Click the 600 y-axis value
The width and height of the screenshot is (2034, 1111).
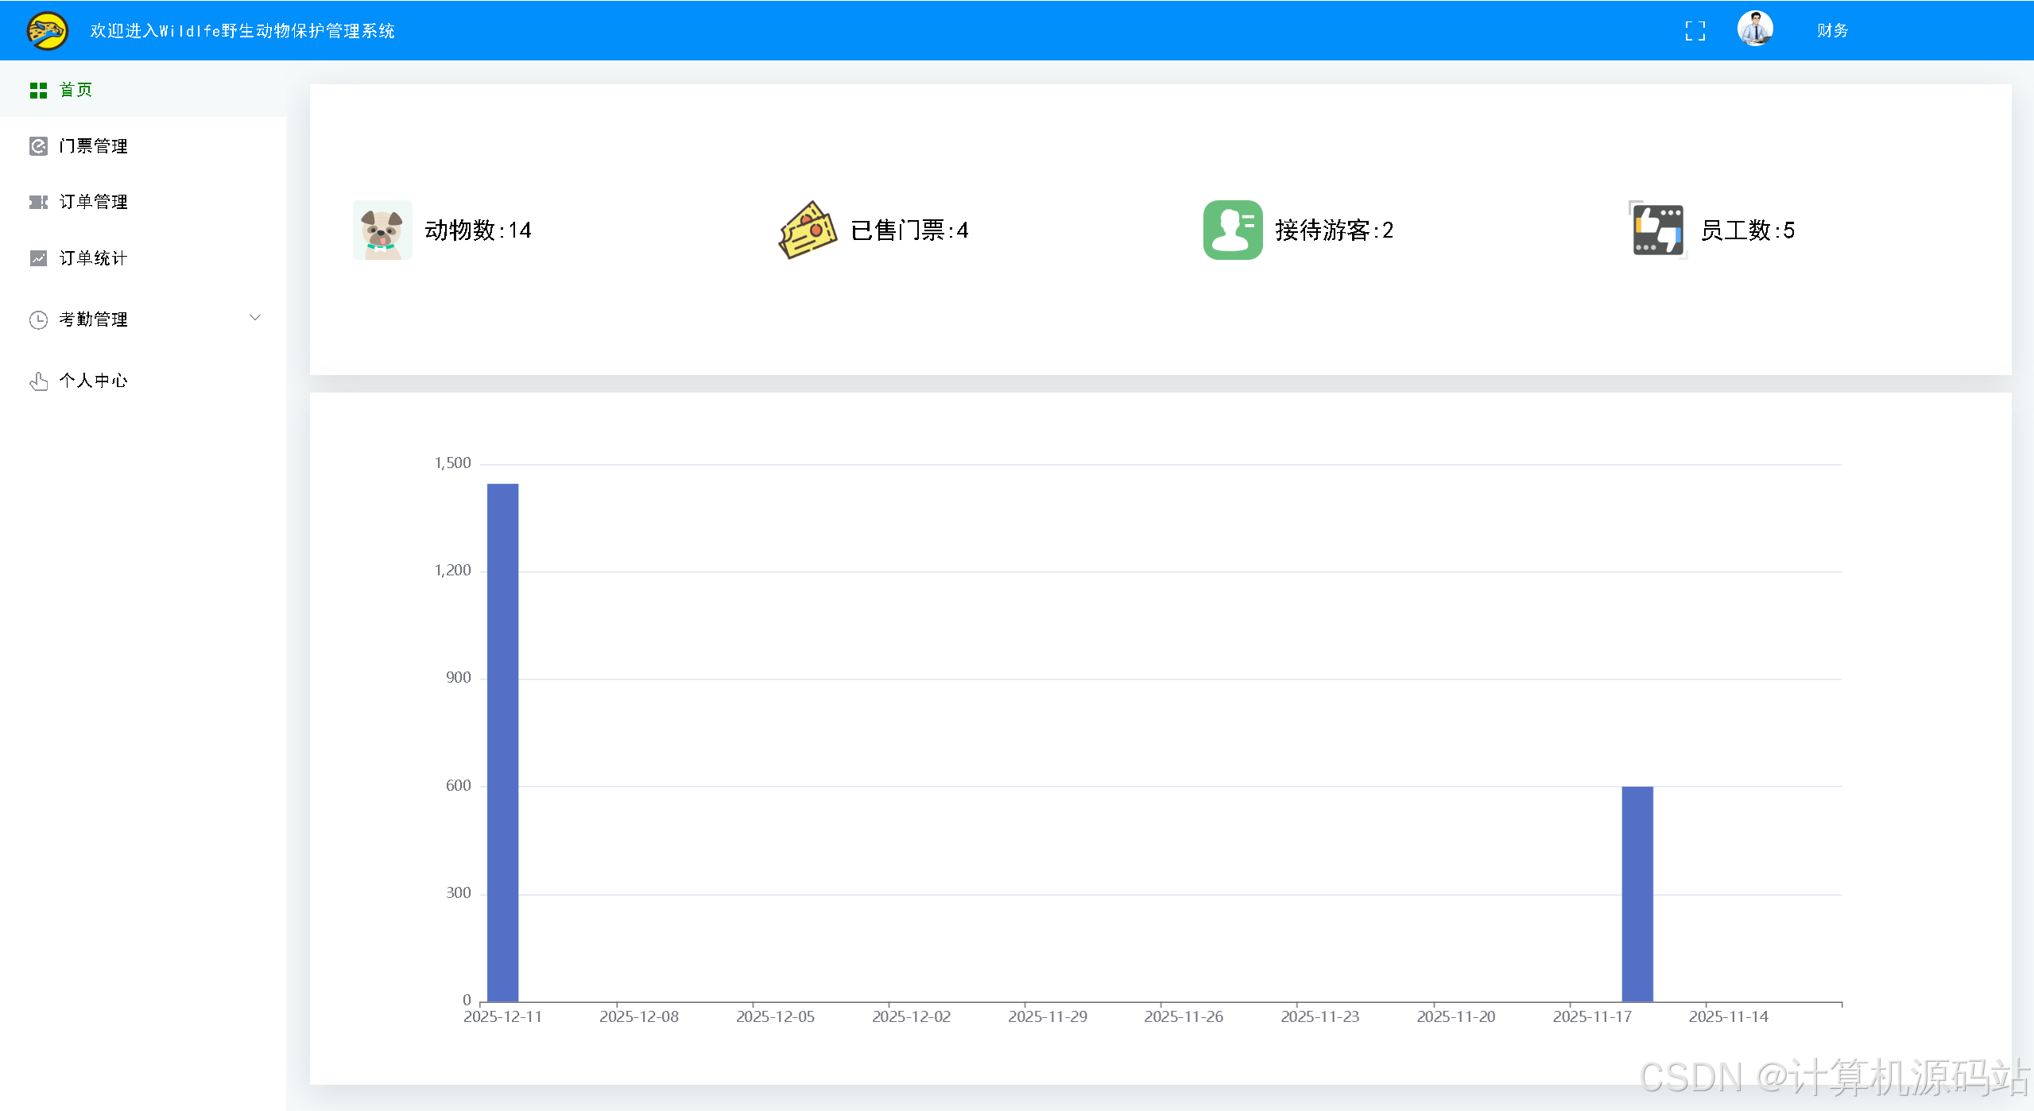pos(459,786)
